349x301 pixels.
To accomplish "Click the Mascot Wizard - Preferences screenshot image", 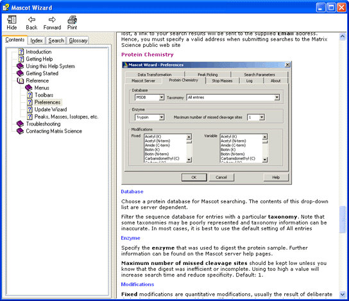I will (207, 123).
